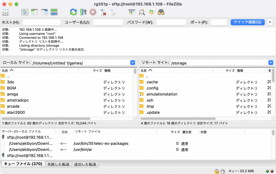Click the green activity indicator light
Image resolution: width=276 pixels, height=174 pixels.
tap(267, 171)
